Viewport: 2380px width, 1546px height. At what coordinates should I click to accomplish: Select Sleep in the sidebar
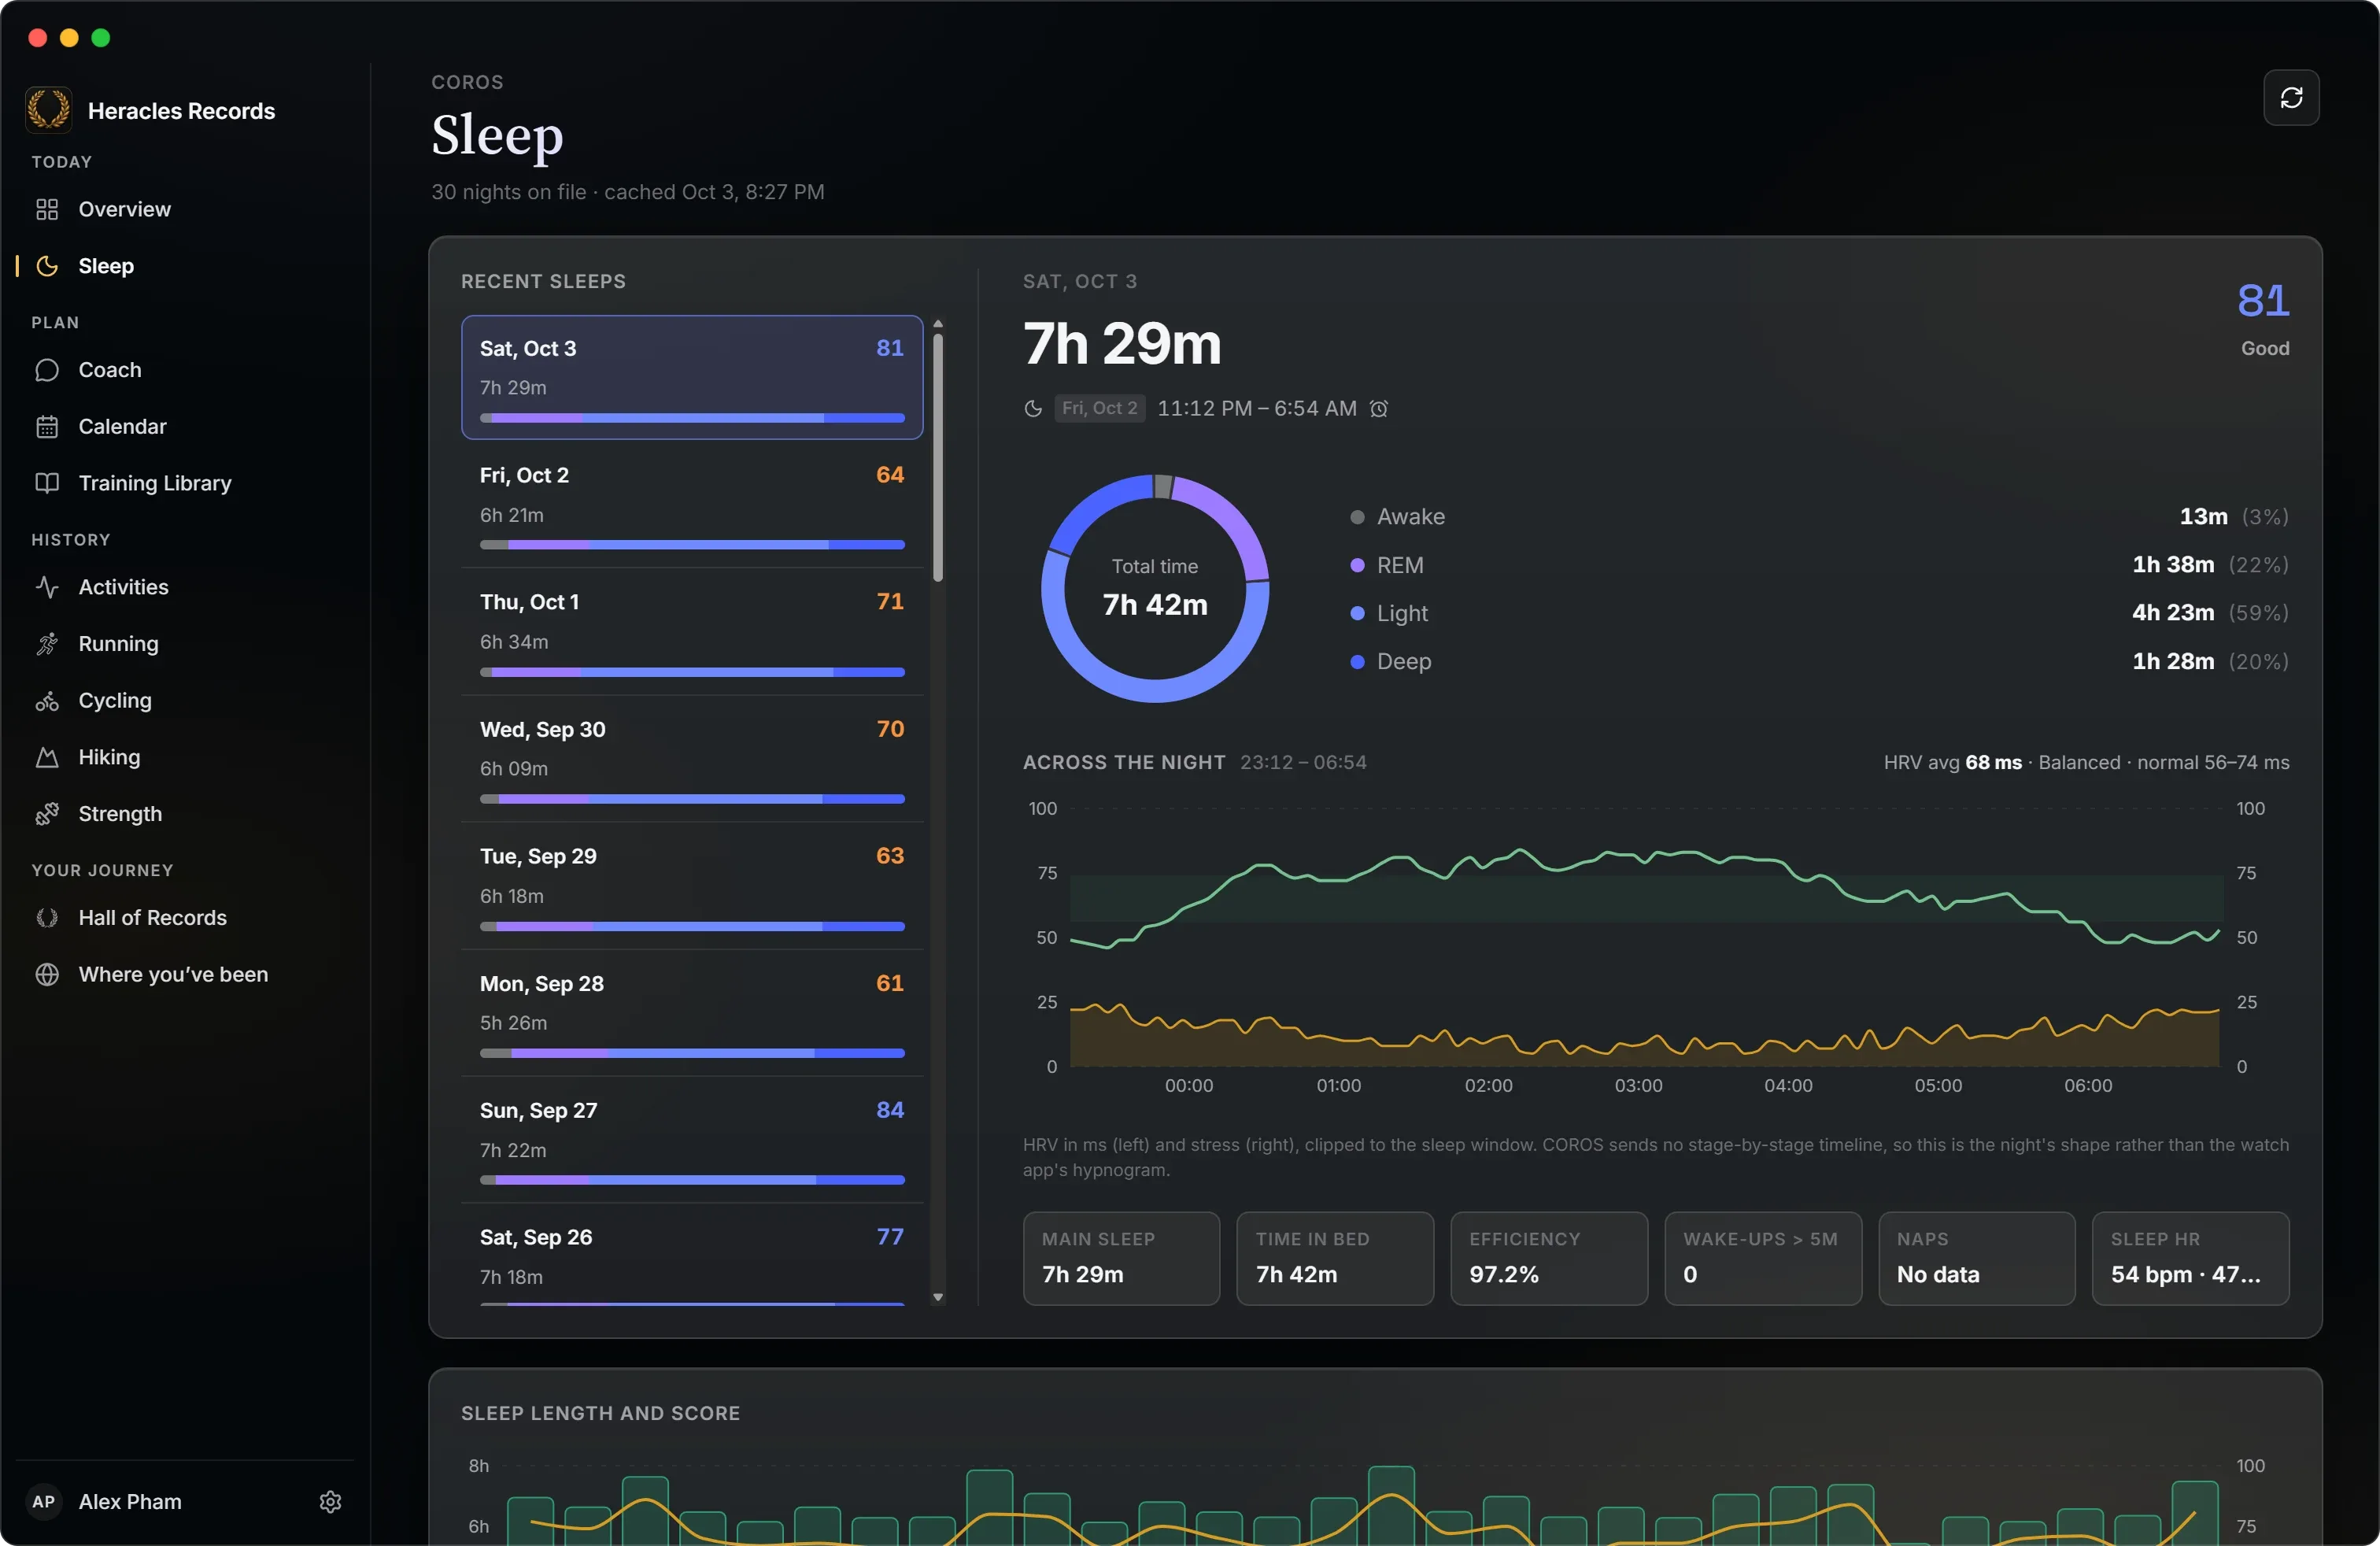tap(185, 266)
